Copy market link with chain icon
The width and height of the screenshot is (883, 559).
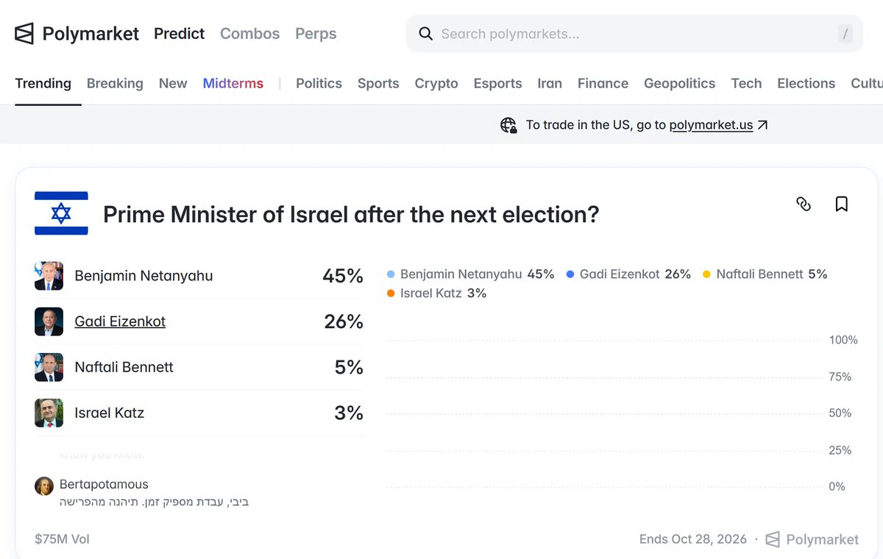(804, 204)
